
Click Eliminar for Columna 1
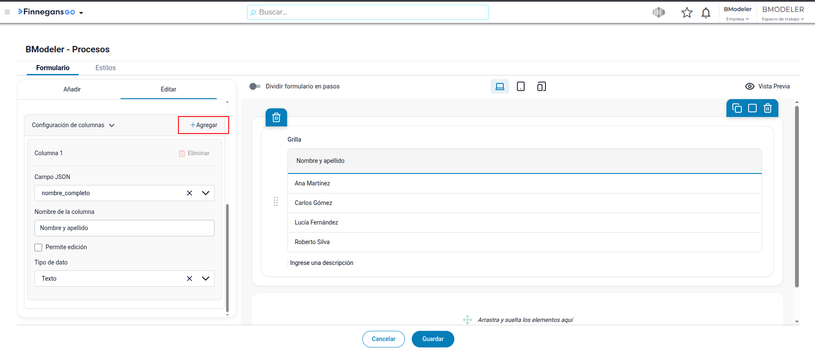(194, 153)
